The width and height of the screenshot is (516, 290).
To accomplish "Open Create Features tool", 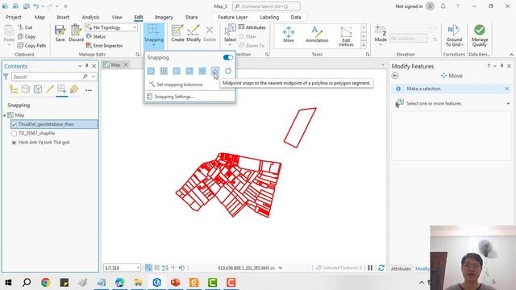I will click(x=177, y=33).
